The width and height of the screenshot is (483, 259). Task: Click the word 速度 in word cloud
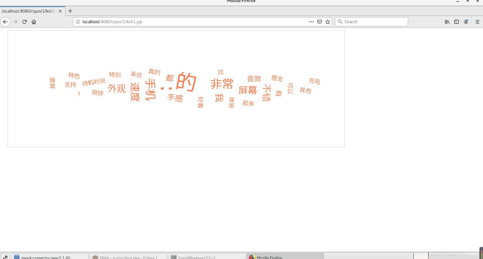pos(135,92)
